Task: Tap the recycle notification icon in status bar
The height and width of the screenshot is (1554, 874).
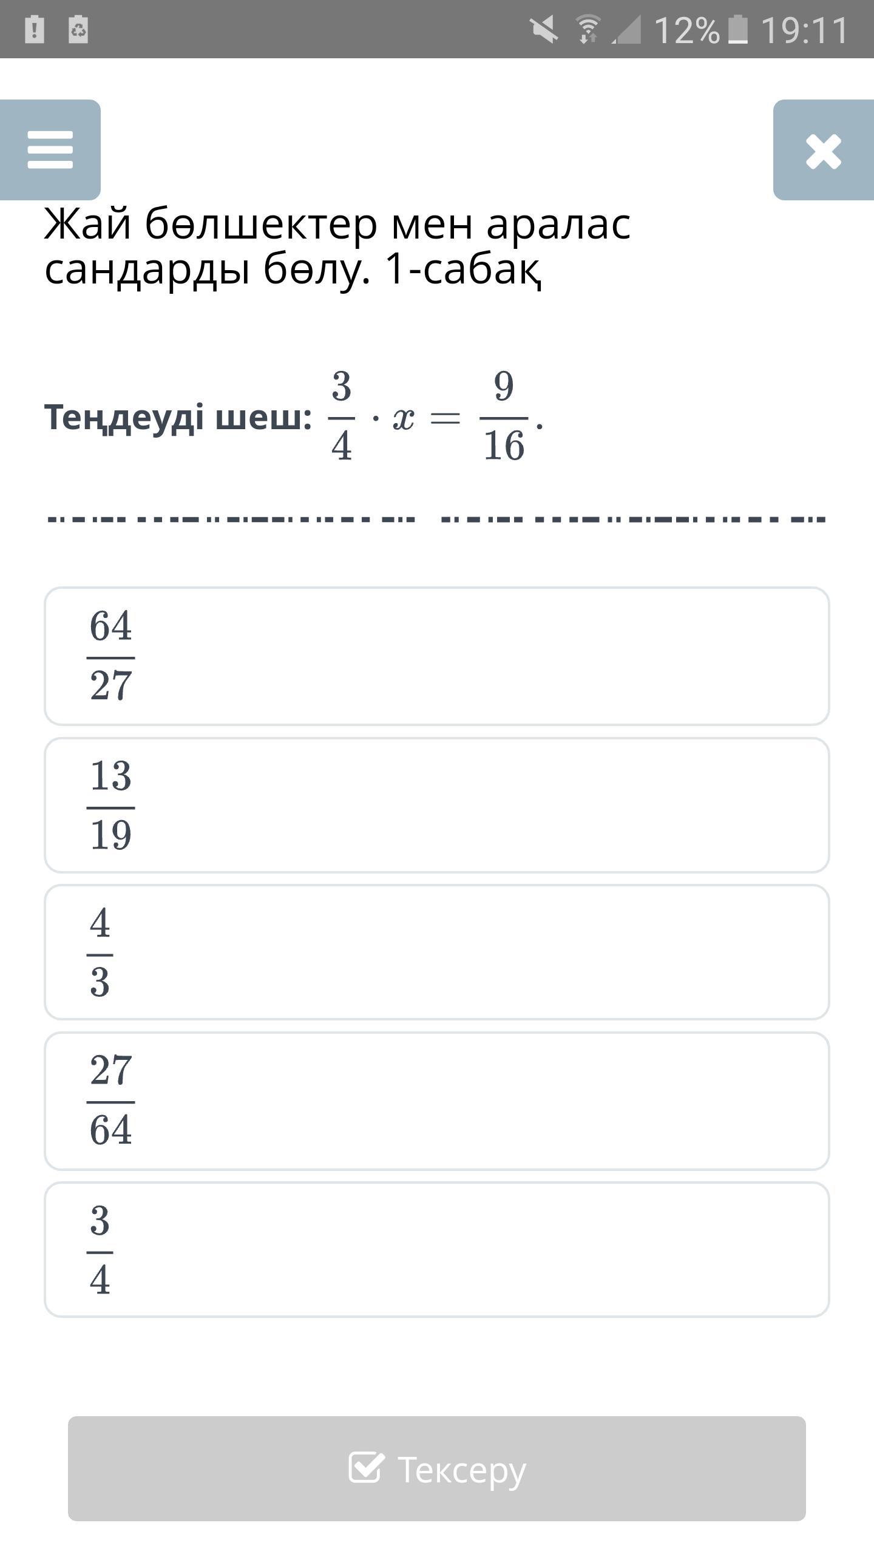Action: click(78, 30)
